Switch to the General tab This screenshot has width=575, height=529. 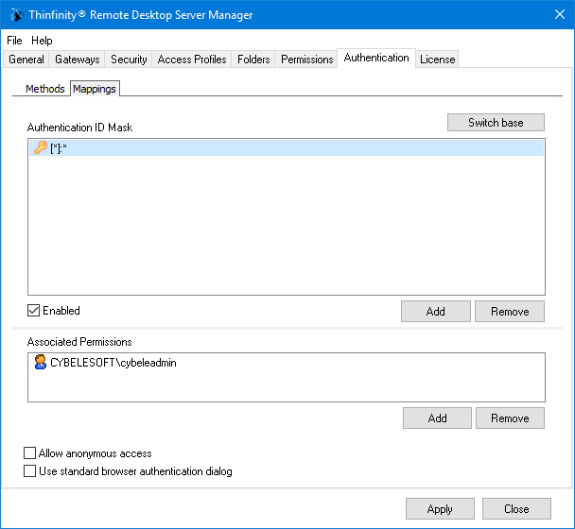[26, 60]
